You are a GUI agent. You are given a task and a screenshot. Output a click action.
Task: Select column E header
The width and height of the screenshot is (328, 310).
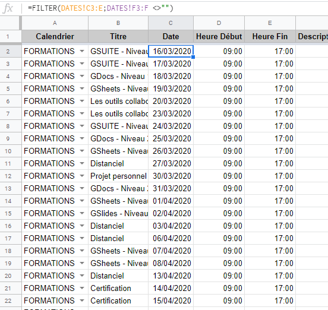click(x=270, y=23)
